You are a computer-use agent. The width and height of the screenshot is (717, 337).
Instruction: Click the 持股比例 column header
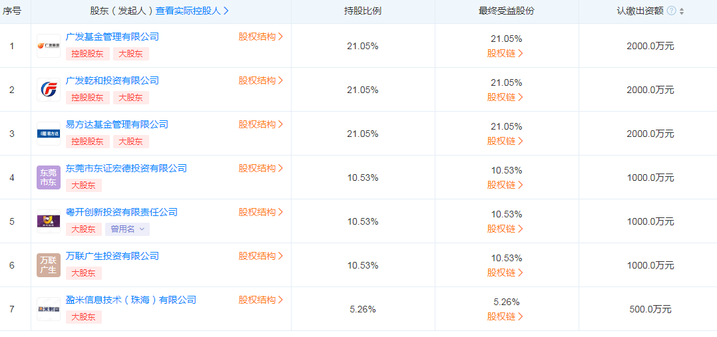(x=363, y=11)
